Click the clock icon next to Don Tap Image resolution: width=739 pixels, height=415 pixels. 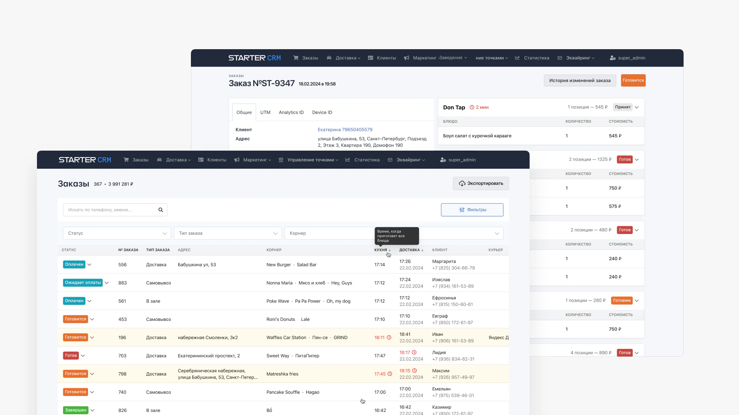(x=472, y=108)
